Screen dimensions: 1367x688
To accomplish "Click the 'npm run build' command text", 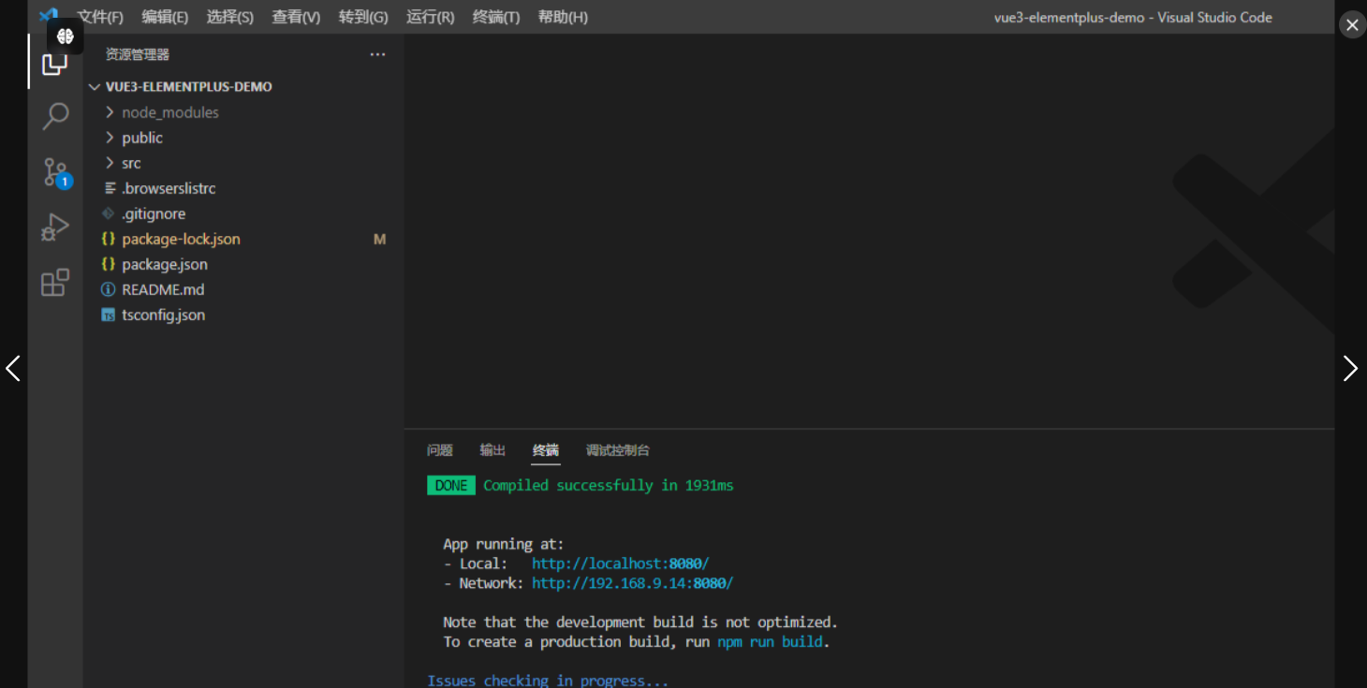I will tap(770, 642).
